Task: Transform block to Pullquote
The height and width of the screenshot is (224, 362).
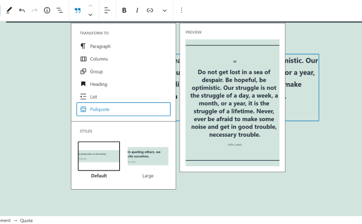Action: (x=123, y=109)
